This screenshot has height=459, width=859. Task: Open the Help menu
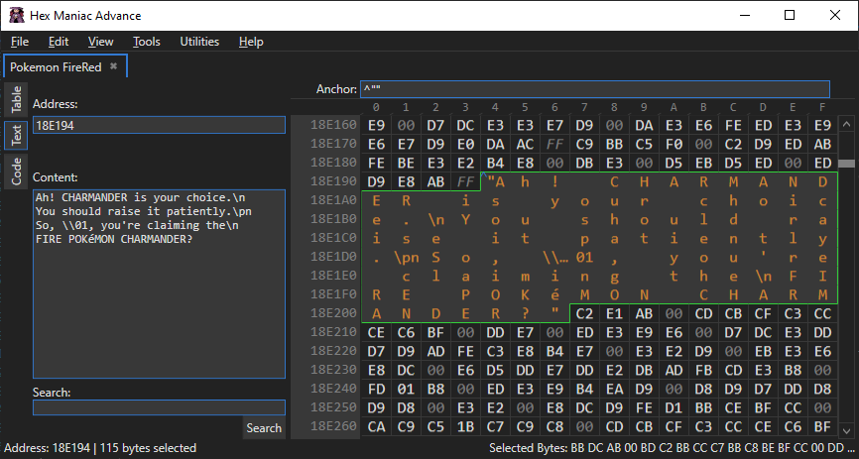(x=251, y=42)
